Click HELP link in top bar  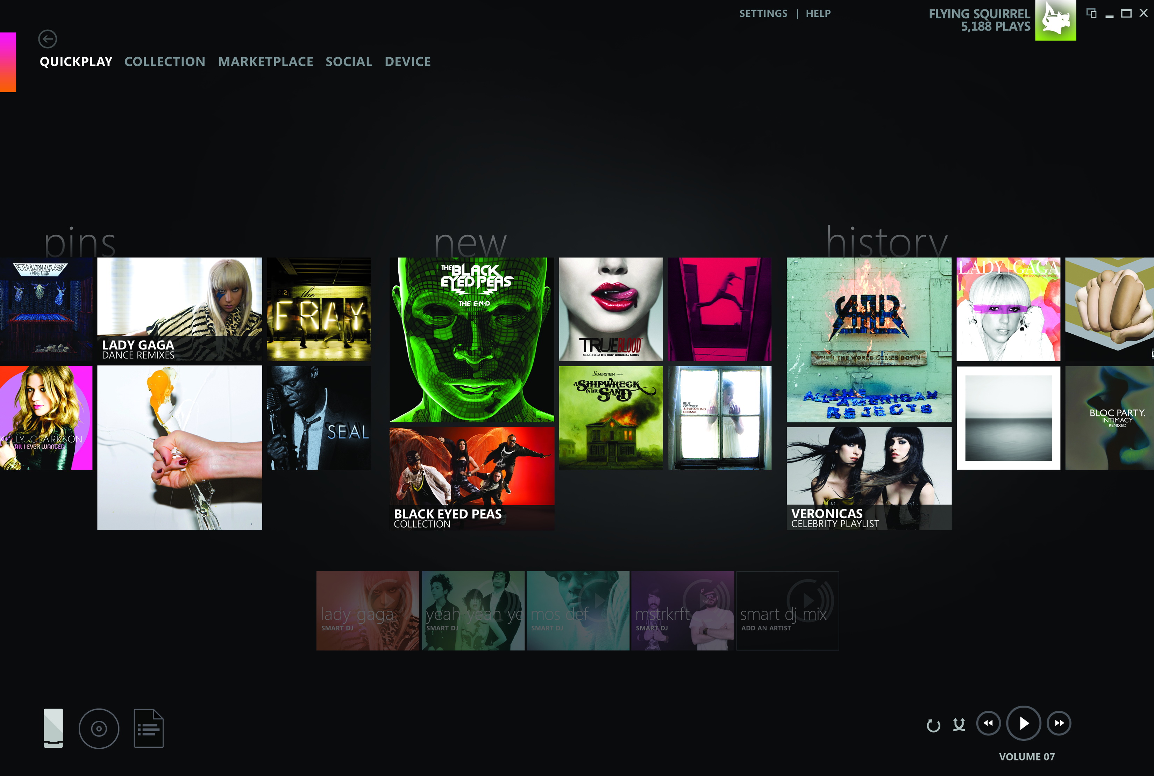coord(818,13)
